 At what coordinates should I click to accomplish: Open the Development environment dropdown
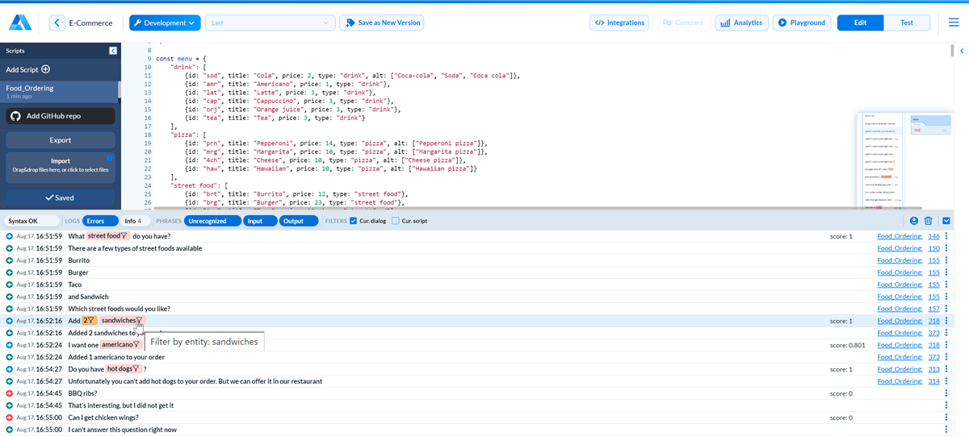point(165,23)
